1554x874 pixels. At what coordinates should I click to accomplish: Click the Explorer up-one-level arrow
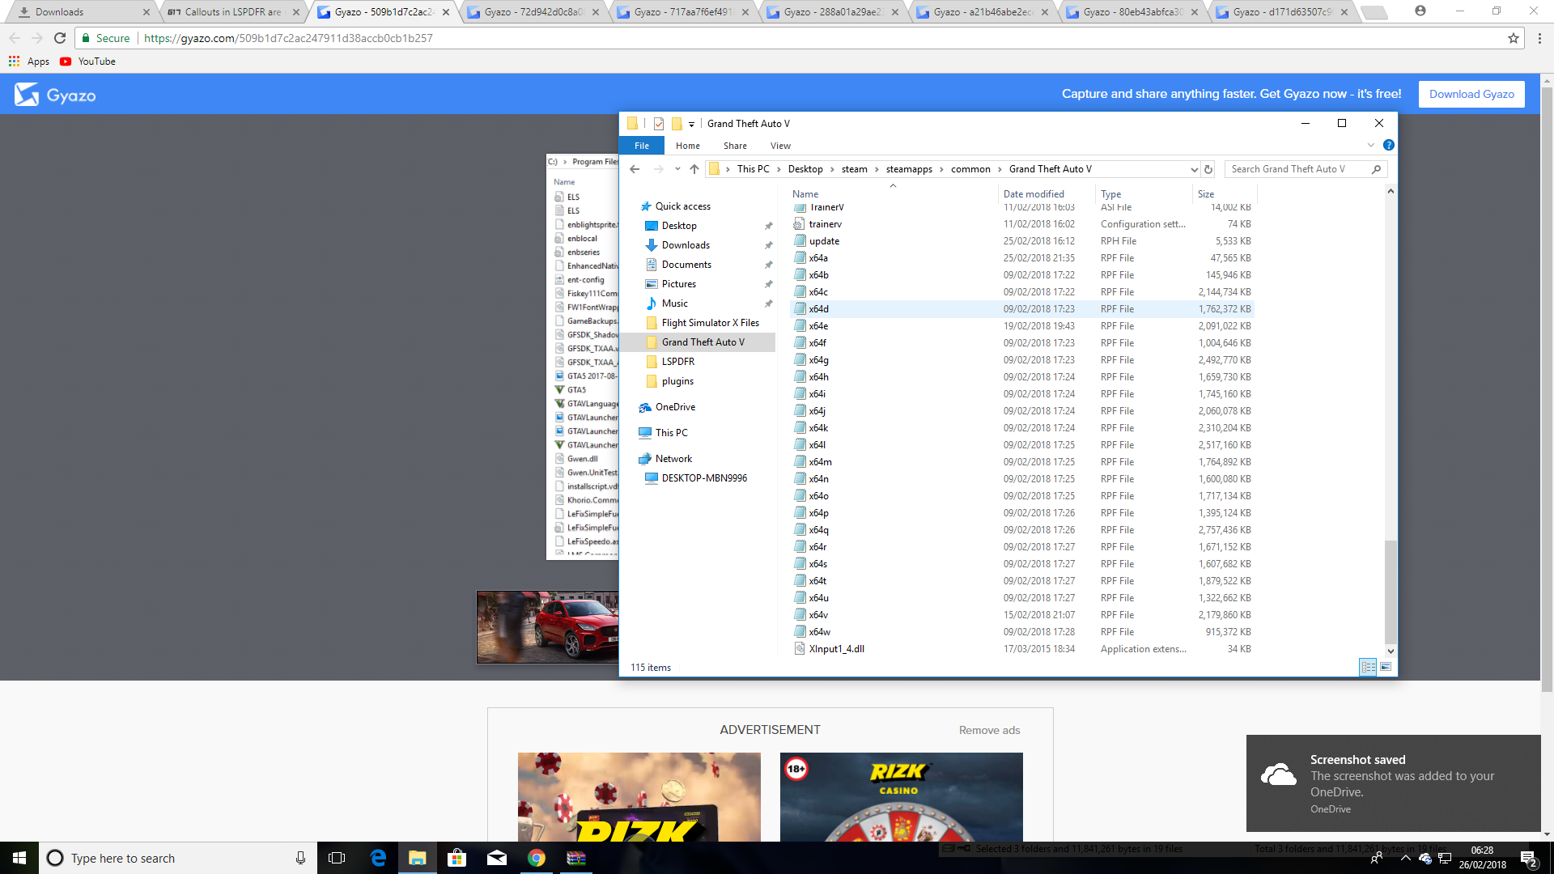pos(694,169)
